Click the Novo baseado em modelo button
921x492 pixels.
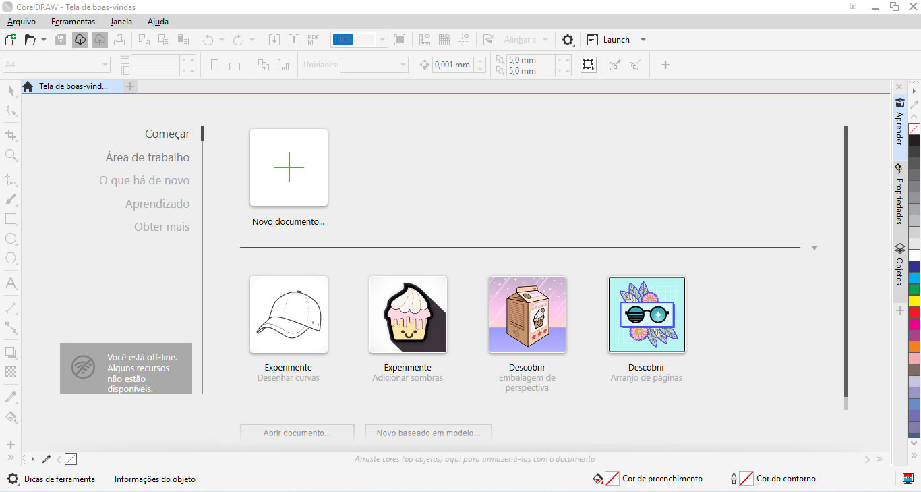428,433
